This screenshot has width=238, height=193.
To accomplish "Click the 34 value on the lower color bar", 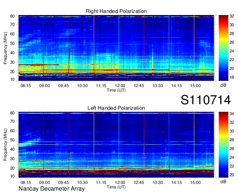I will (232, 114).
